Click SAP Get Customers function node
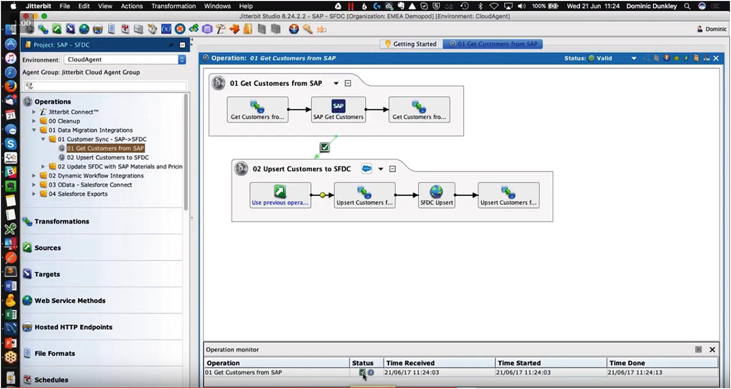This screenshot has width=731, height=389. coord(338,110)
